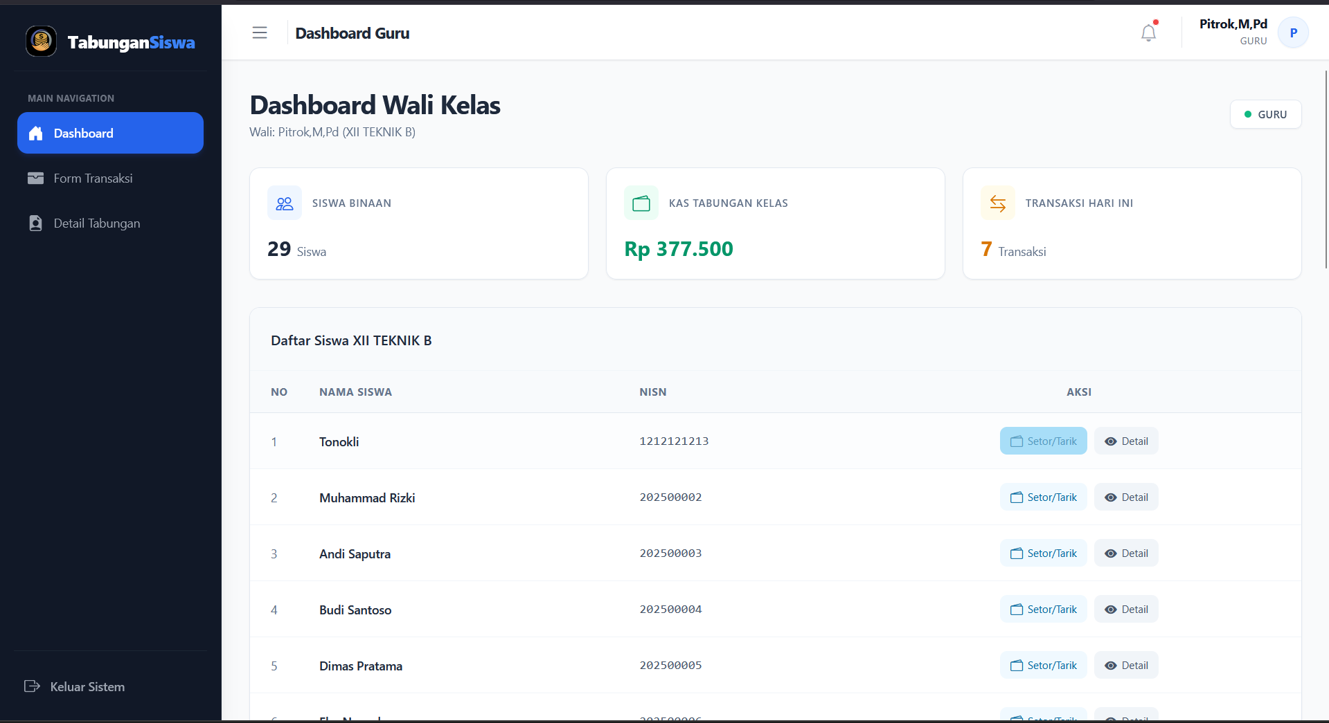Open the notifications bell icon
Screen dimensions: 1329x723
click(x=1148, y=33)
